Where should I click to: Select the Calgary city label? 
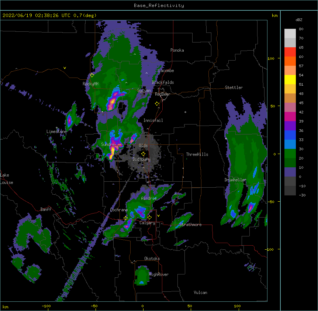pos(147,223)
